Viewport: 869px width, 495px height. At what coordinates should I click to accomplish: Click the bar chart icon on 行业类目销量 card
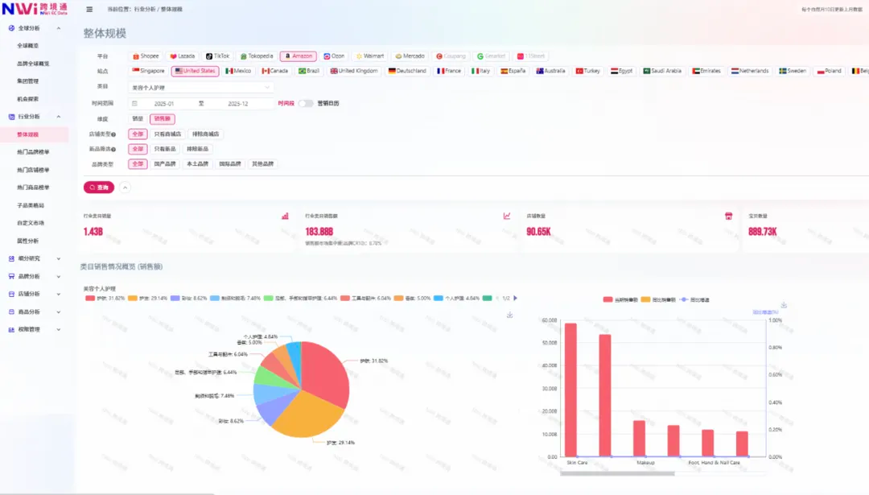point(285,216)
